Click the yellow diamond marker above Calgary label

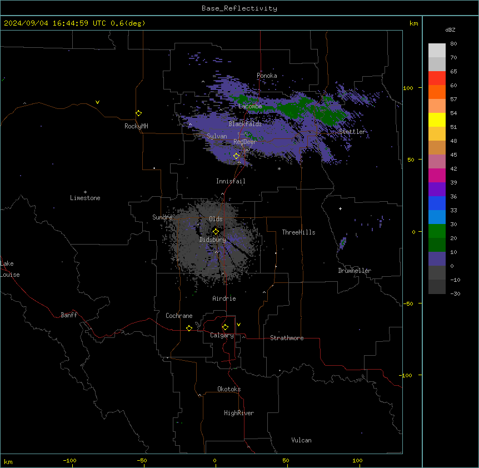click(x=226, y=327)
